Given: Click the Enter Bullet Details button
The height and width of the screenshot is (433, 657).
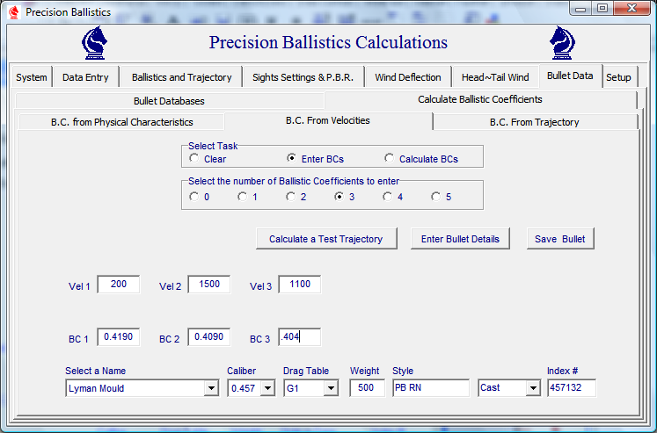Looking at the screenshot, I should tap(460, 239).
